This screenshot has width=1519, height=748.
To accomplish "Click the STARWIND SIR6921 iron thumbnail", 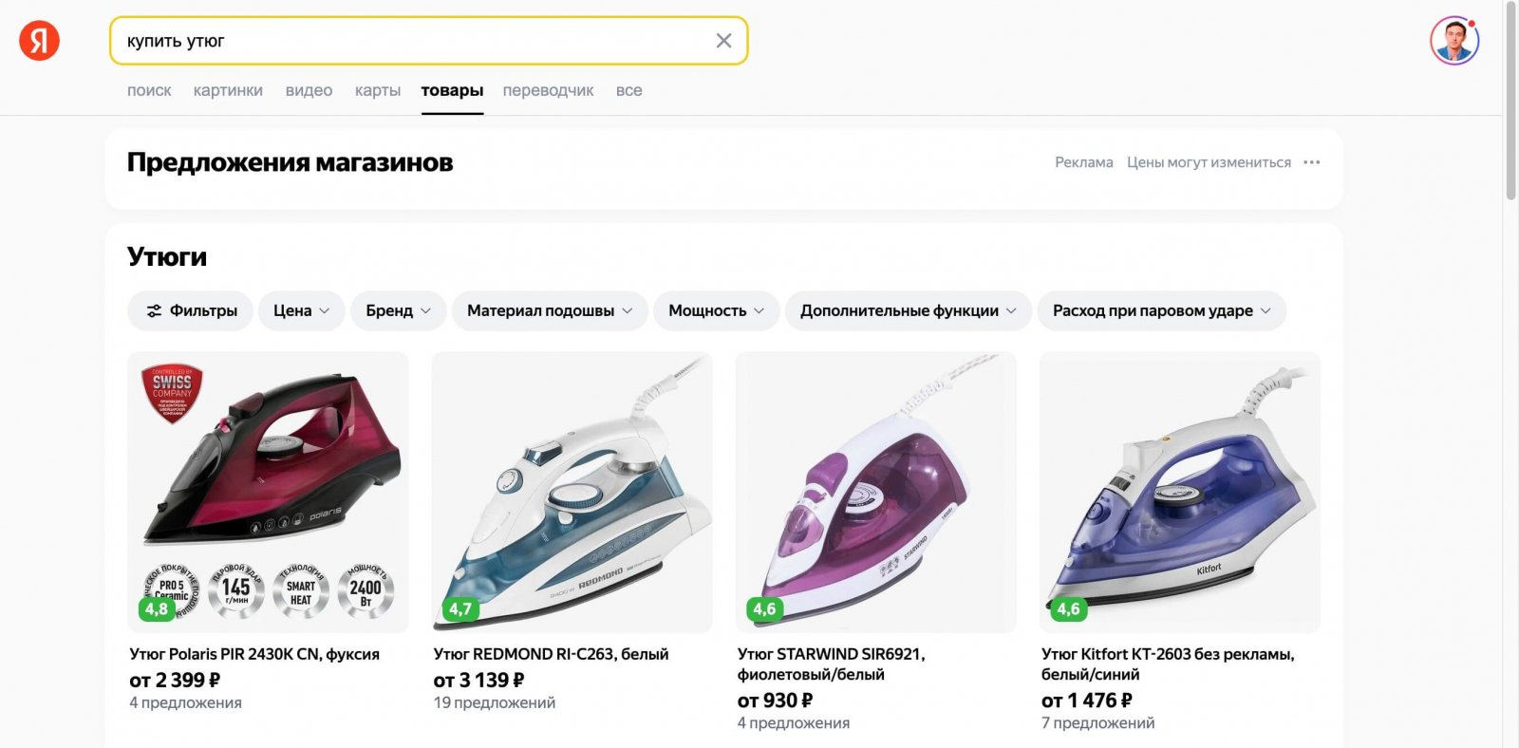I will point(875,492).
